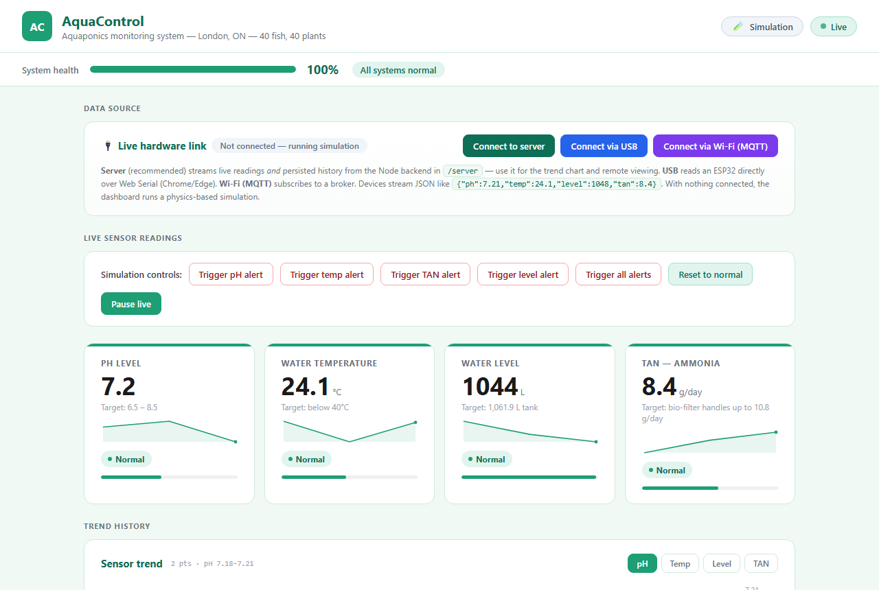Click the TAN ammonia range bar

coord(710,488)
